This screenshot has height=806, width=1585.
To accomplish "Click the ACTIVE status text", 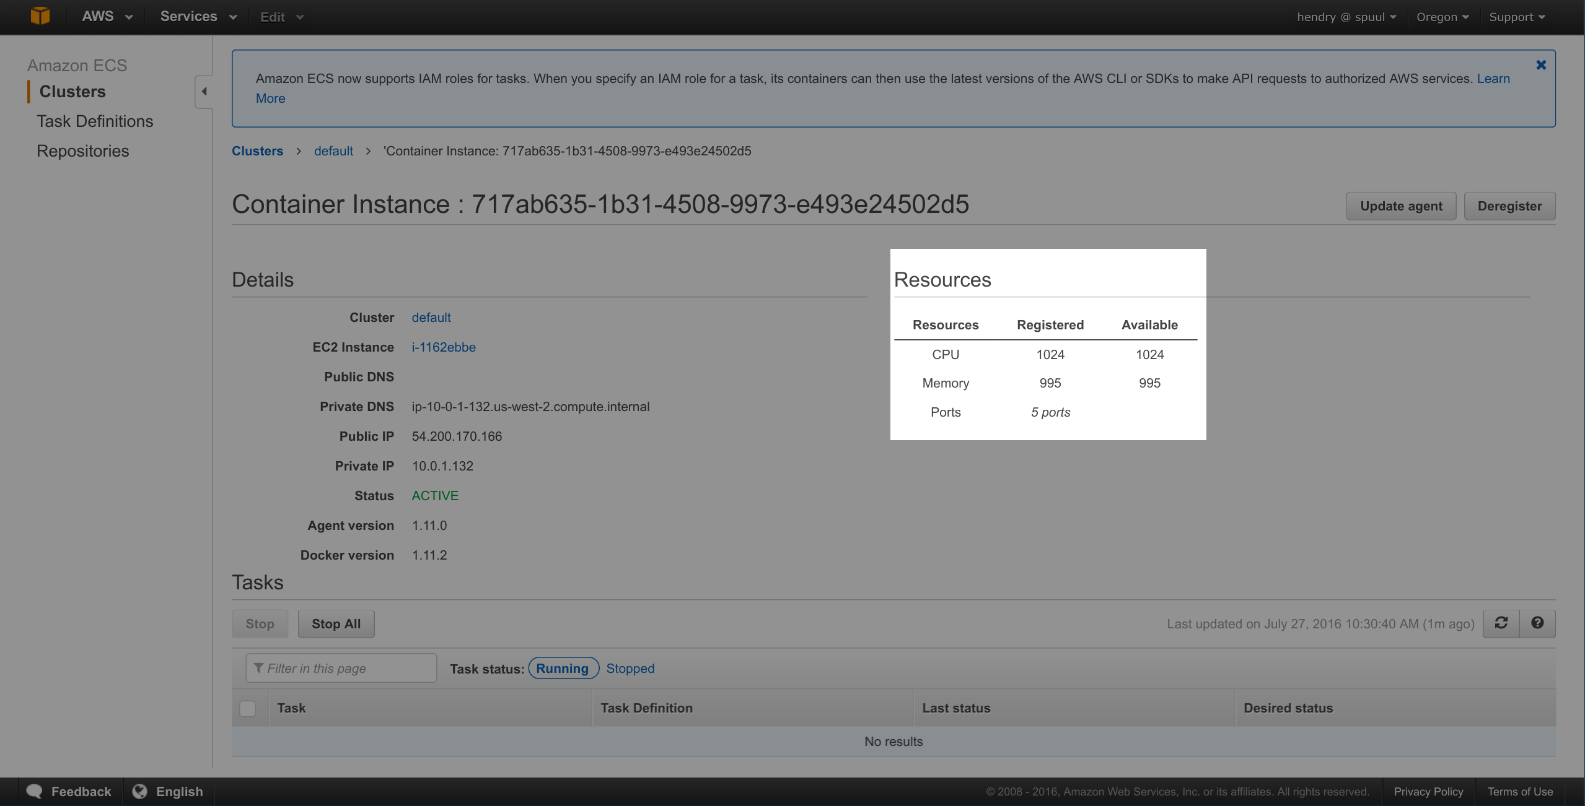I will (x=435, y=496).
